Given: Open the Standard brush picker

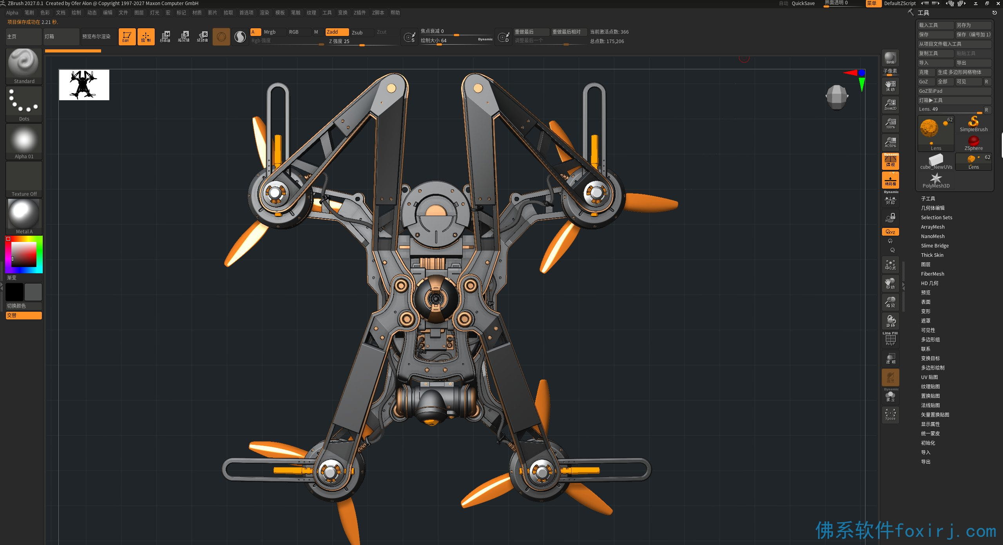Looking at the screenshot, I should [24, 66].
